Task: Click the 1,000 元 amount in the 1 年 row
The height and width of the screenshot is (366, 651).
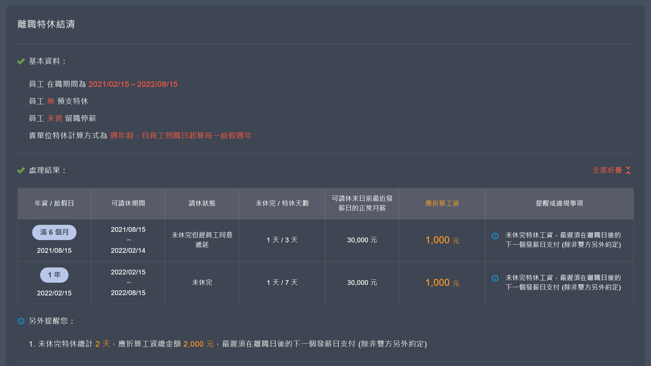Action: 442,282
